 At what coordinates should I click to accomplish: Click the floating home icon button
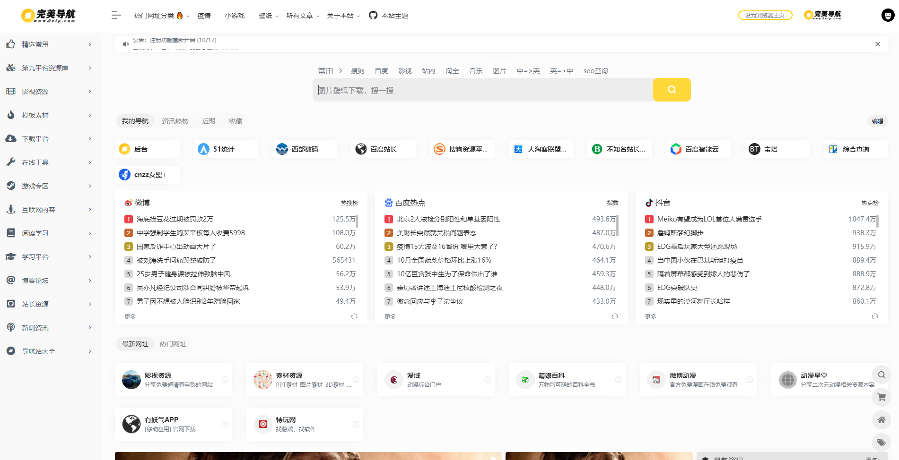(882, 420)
